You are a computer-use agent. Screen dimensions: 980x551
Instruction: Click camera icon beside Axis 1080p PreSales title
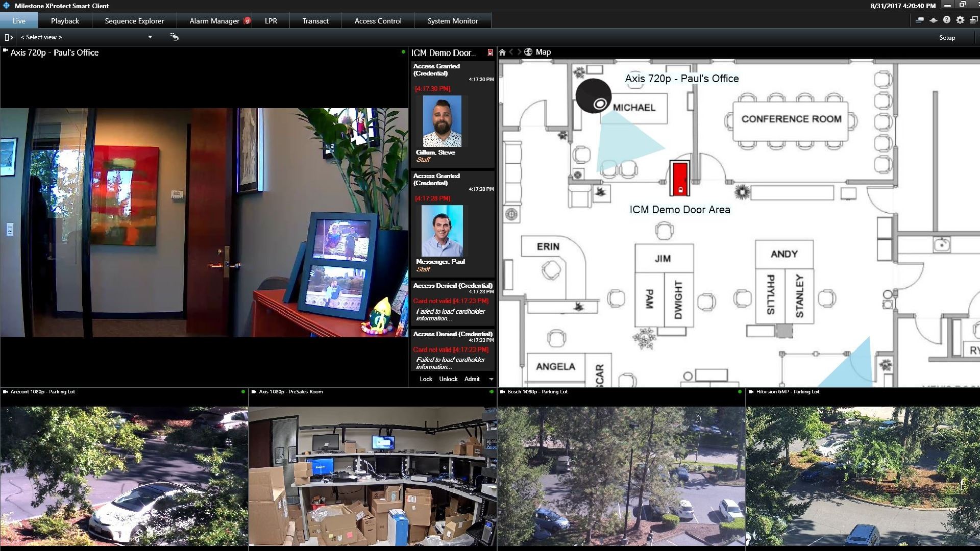254,392
